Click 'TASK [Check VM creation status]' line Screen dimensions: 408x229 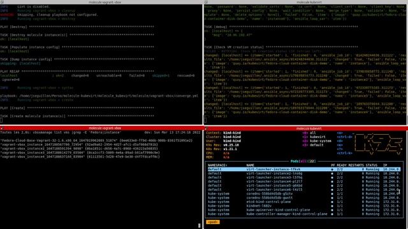tap(281, 47)
